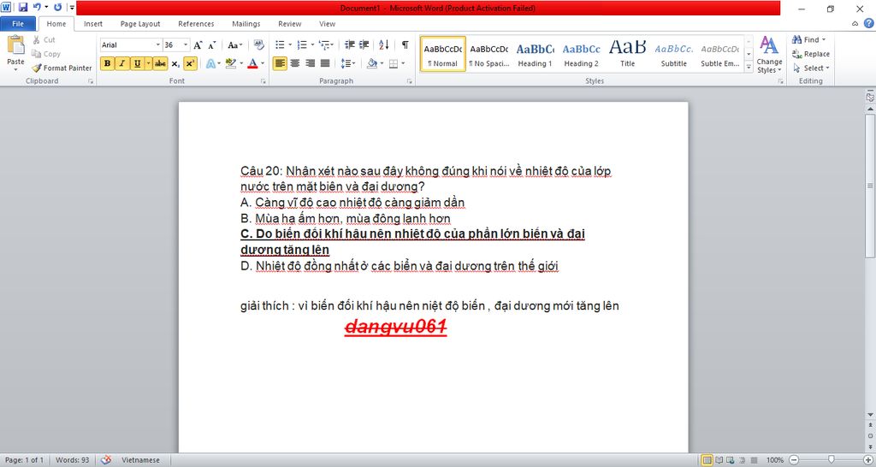Clear formatting from the selected text

[x=258, y=45]
